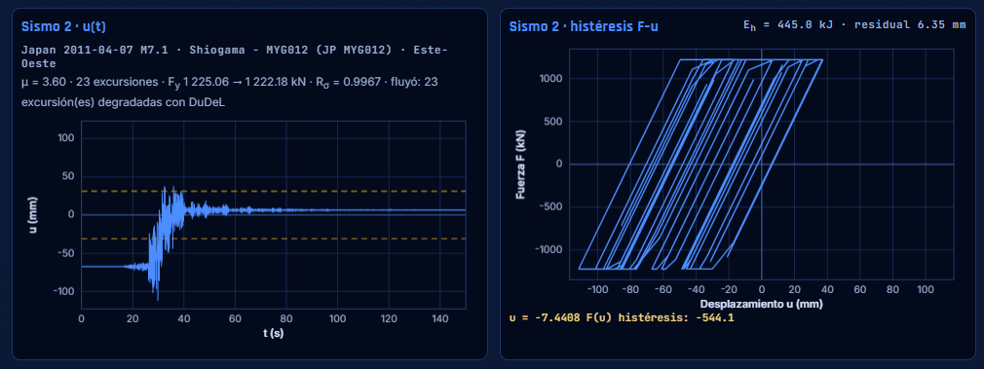Click the μ = 3.60 excursiones summary line
Image resolution: width=984 pixels, height=369 pixels.
pos(230,83)
